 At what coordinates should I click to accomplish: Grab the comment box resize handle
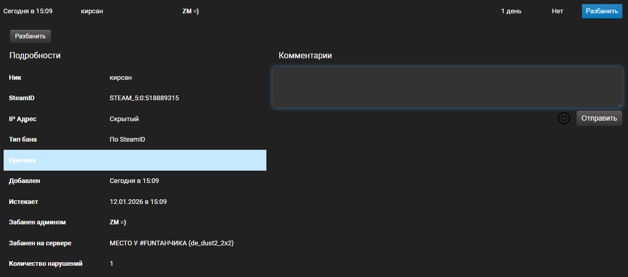[x=619, y=105]
